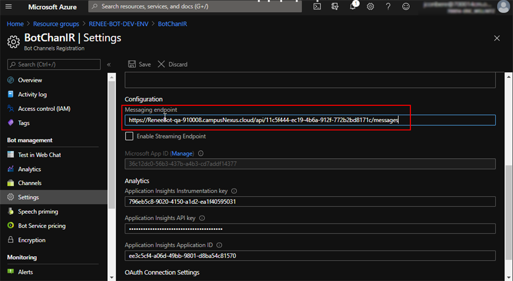The width and height of the screenshot is (513, 281).
Task: Click the Application Insights Application ID field
Action: [x=310, y=256]
